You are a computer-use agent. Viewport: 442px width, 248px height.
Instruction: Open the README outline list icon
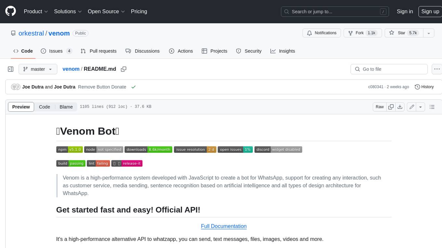coord(432,107)
